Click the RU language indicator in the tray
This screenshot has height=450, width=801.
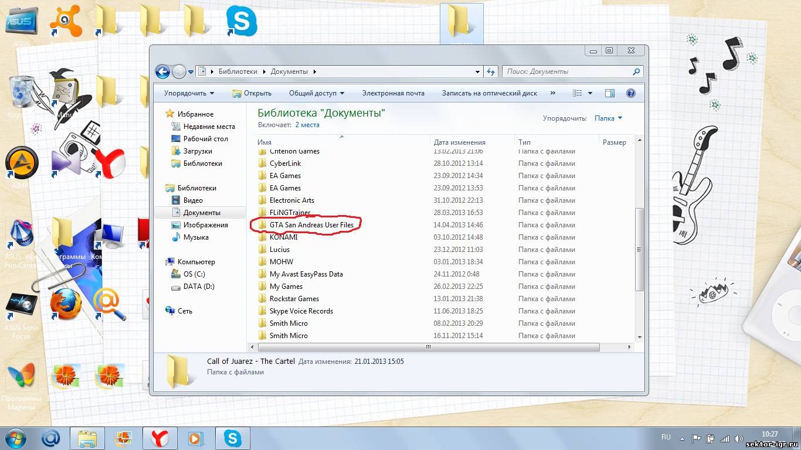click(666, 437)
